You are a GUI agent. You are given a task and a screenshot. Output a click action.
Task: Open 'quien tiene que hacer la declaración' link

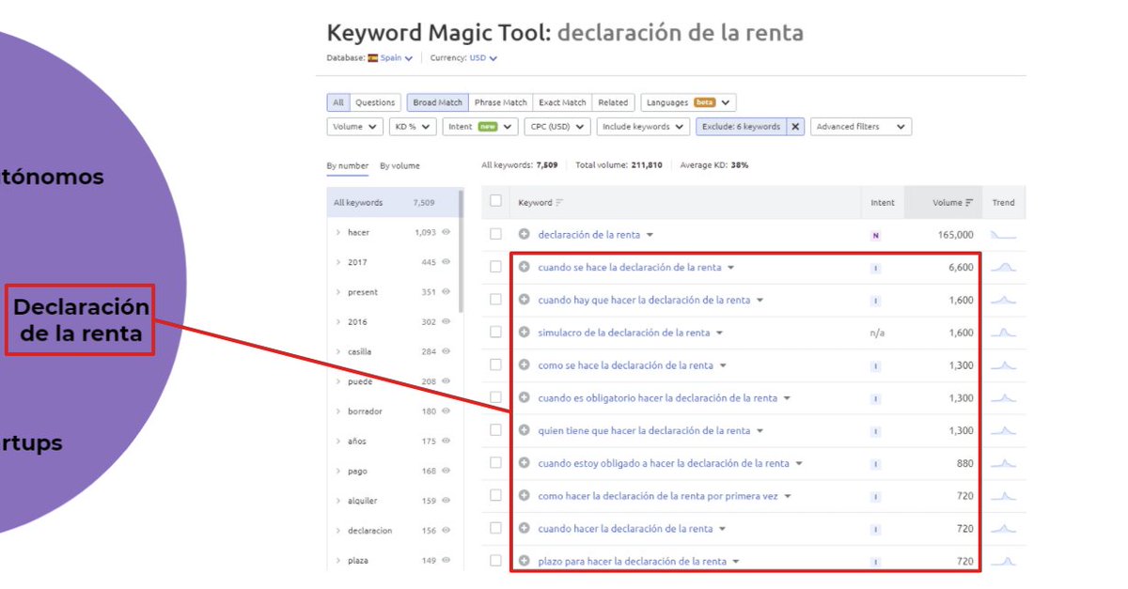pyautogui.click(x=644, y=430)
